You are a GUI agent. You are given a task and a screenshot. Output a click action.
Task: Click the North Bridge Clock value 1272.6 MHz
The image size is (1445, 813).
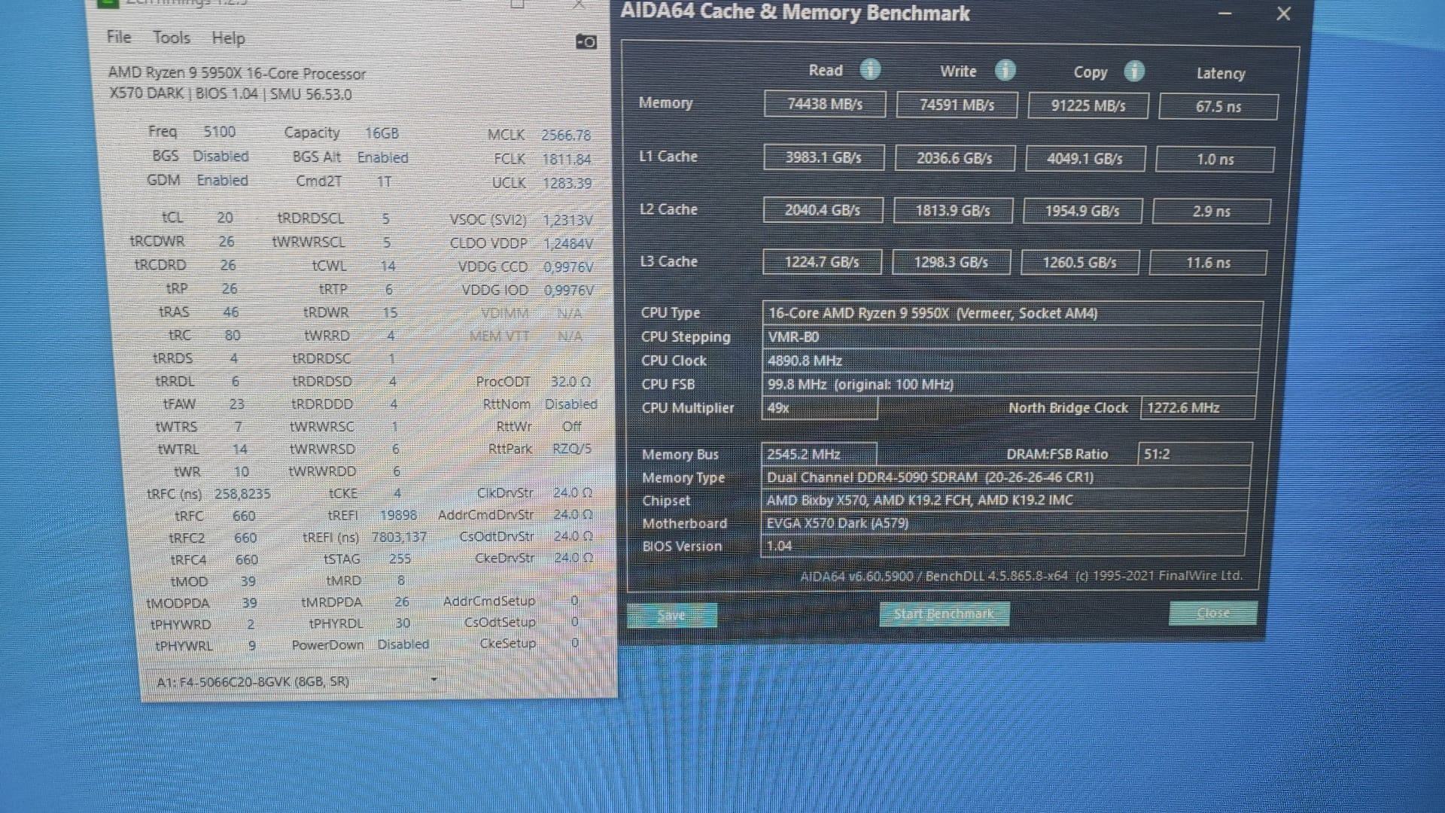click(1198, 407)
